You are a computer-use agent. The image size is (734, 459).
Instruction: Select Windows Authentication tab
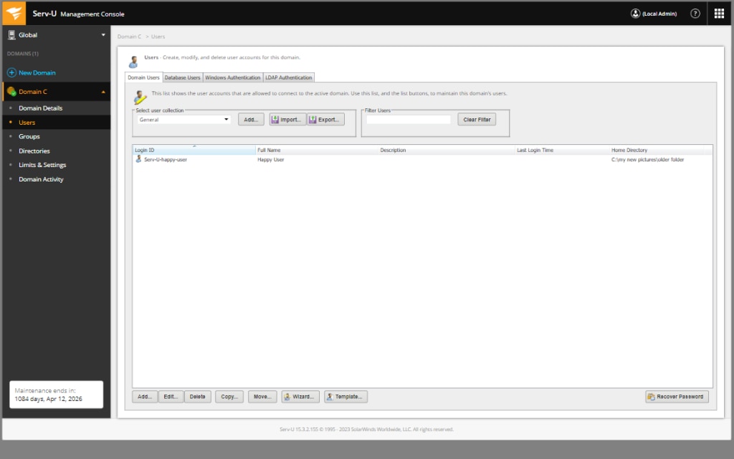point(231,77)
